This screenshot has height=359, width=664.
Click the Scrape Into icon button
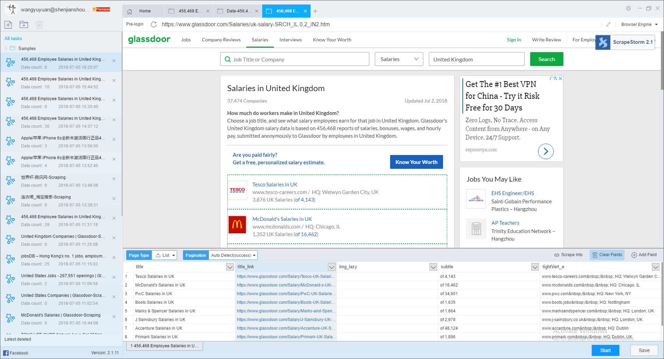coord(569,255)
